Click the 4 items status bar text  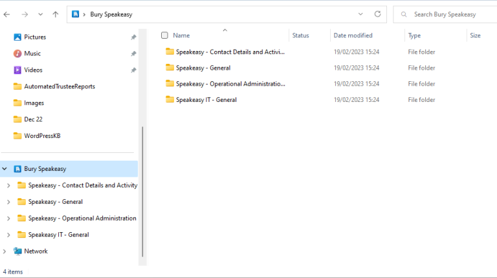tap(13, 272)
